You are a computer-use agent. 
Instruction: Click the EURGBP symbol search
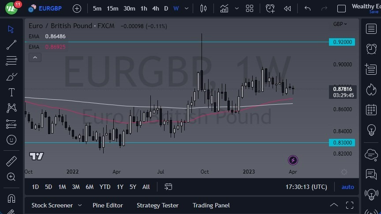pyautogui.click(x=45, y=8)
